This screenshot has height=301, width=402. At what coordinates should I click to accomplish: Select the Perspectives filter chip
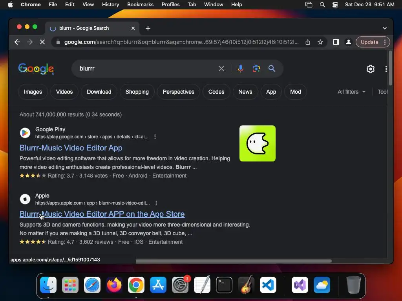(179, 92)
